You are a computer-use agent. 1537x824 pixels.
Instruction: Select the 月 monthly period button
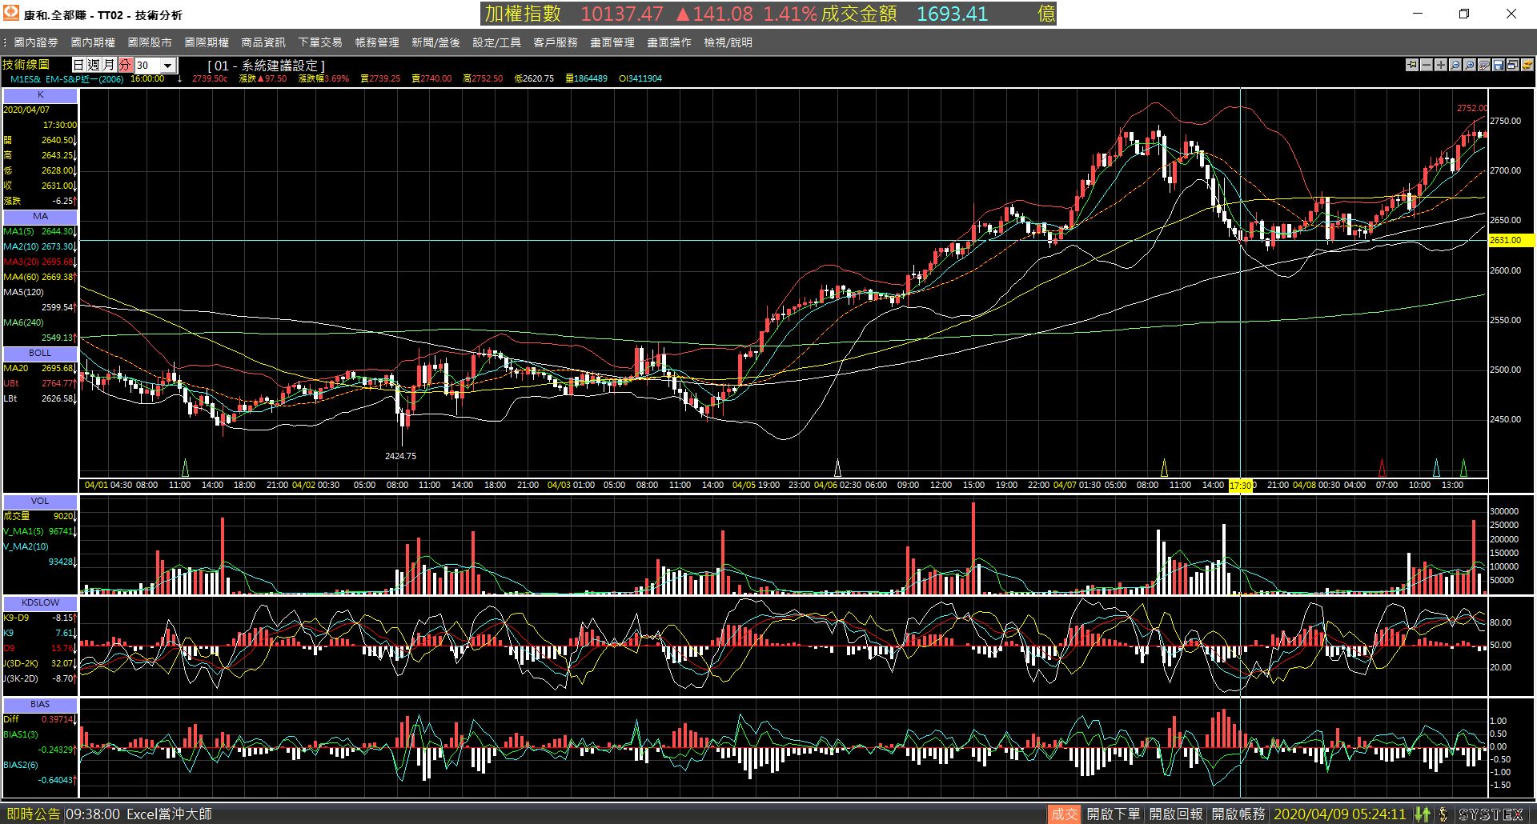pyautogui.click(x=110, y=65)
